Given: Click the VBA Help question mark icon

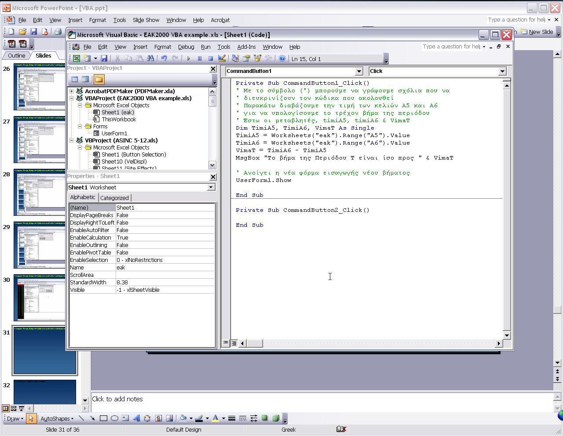Looking at the screenshot, I should pyautogui.click(x=282, y=58).
